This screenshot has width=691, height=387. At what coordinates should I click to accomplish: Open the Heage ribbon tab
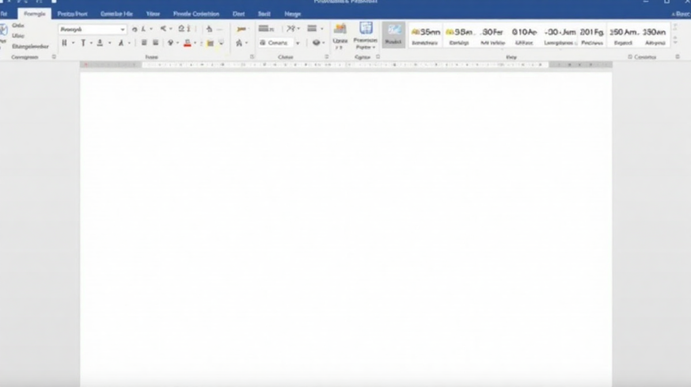point(293,14)
